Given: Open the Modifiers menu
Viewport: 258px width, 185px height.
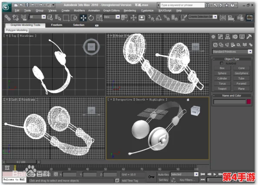Looking at the screenshot, I should tap(79, 11).
